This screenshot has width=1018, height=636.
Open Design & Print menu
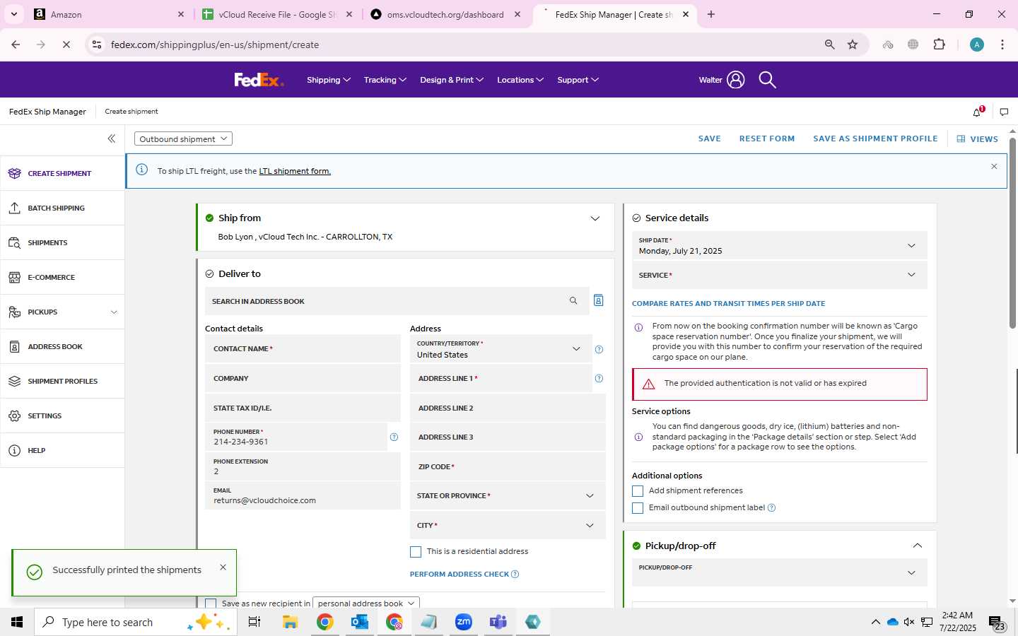(x=451, y=80)
